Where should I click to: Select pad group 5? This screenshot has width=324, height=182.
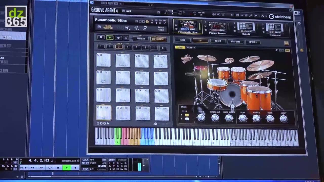tap(136, 47)
